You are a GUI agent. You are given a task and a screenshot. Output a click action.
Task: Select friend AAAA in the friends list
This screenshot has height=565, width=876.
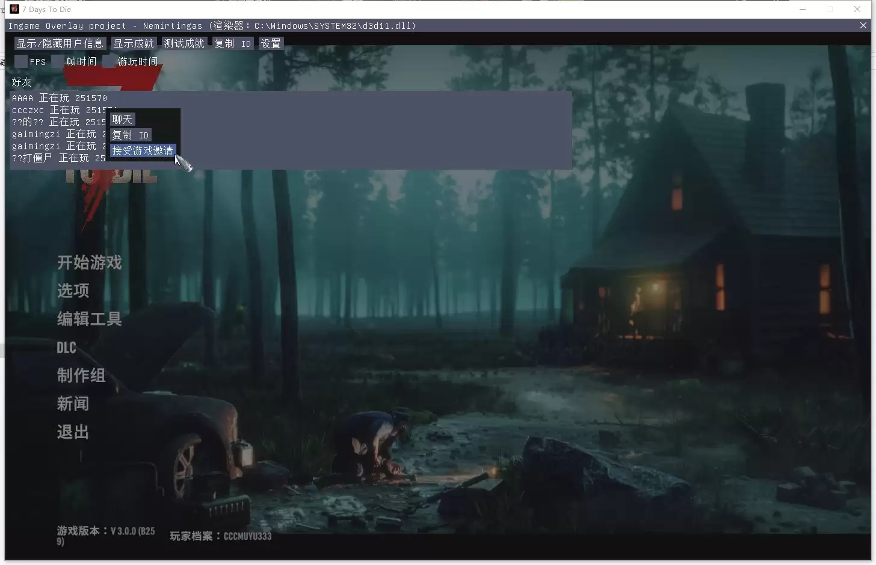60,97
